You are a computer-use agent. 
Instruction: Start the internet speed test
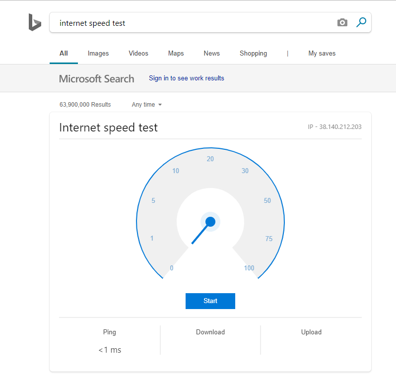(x=210, y=301)
